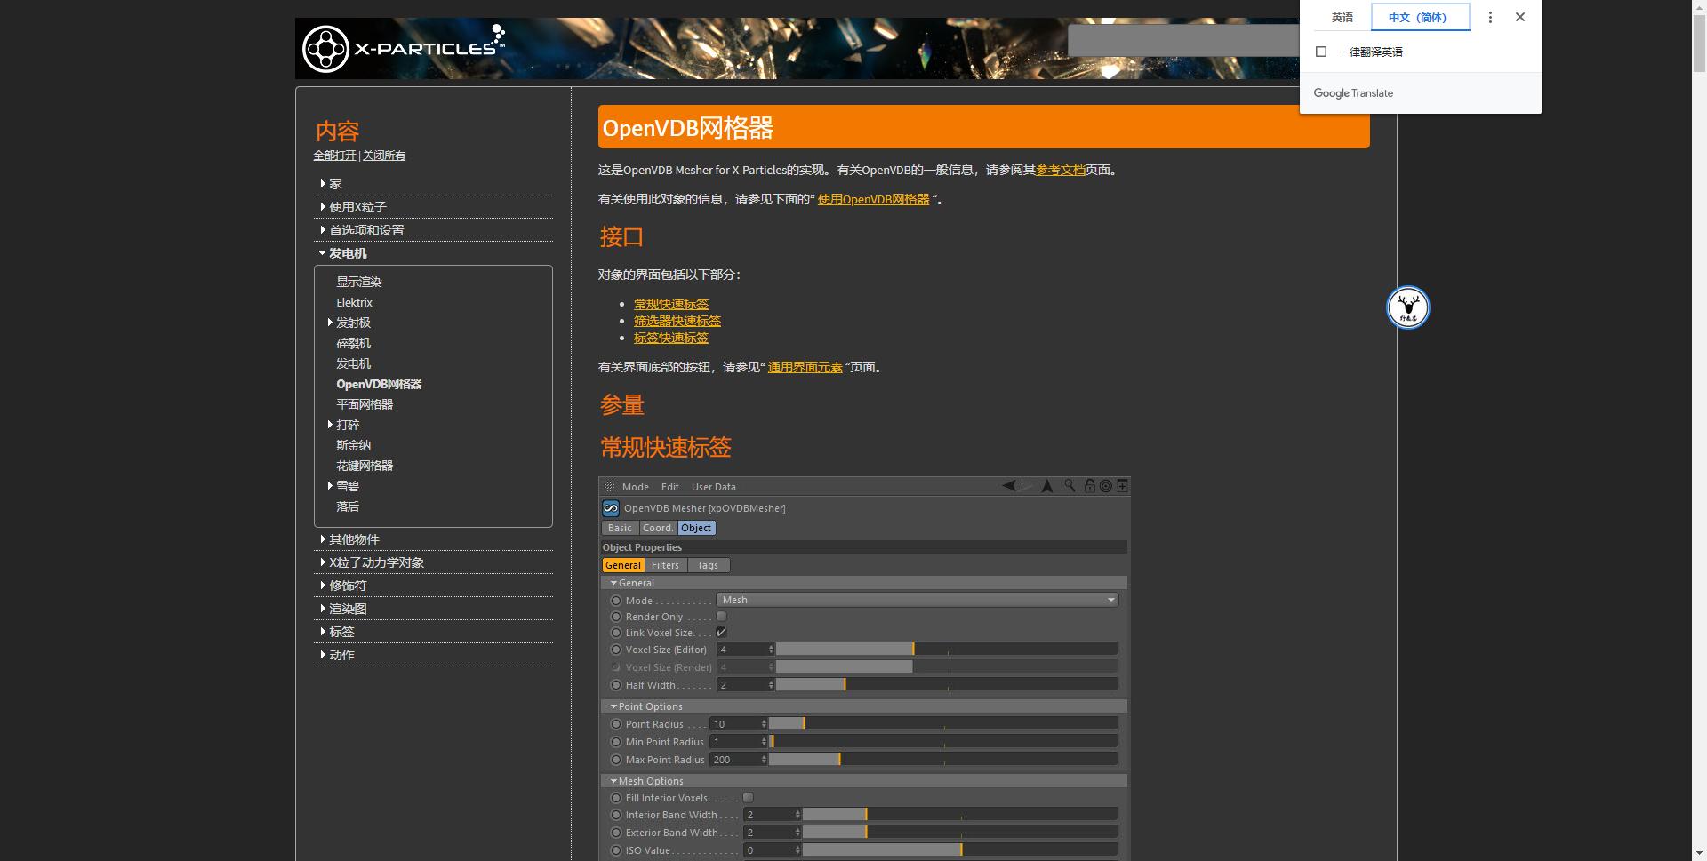This screenshot has height=861, width=1707.
Task: Expand the 发射极 tree item
Action: tap(330, 323)
